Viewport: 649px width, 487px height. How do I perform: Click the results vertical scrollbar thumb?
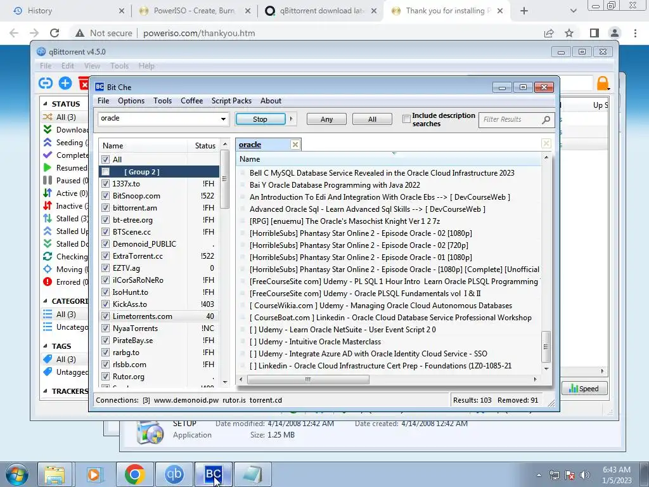546,347
